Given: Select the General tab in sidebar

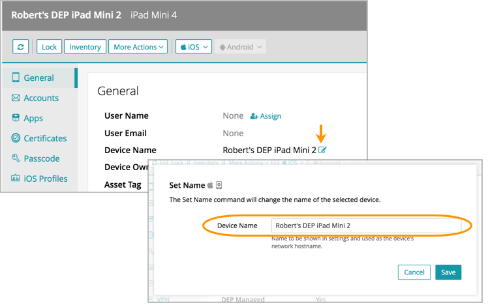Looking at the screenshot, I should pos(38,78).
